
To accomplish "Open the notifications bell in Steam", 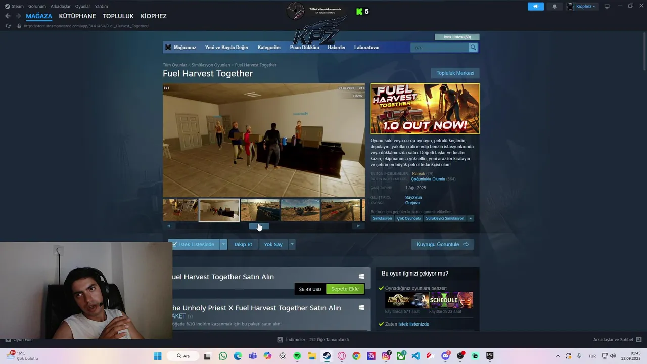I will [554, 6].
